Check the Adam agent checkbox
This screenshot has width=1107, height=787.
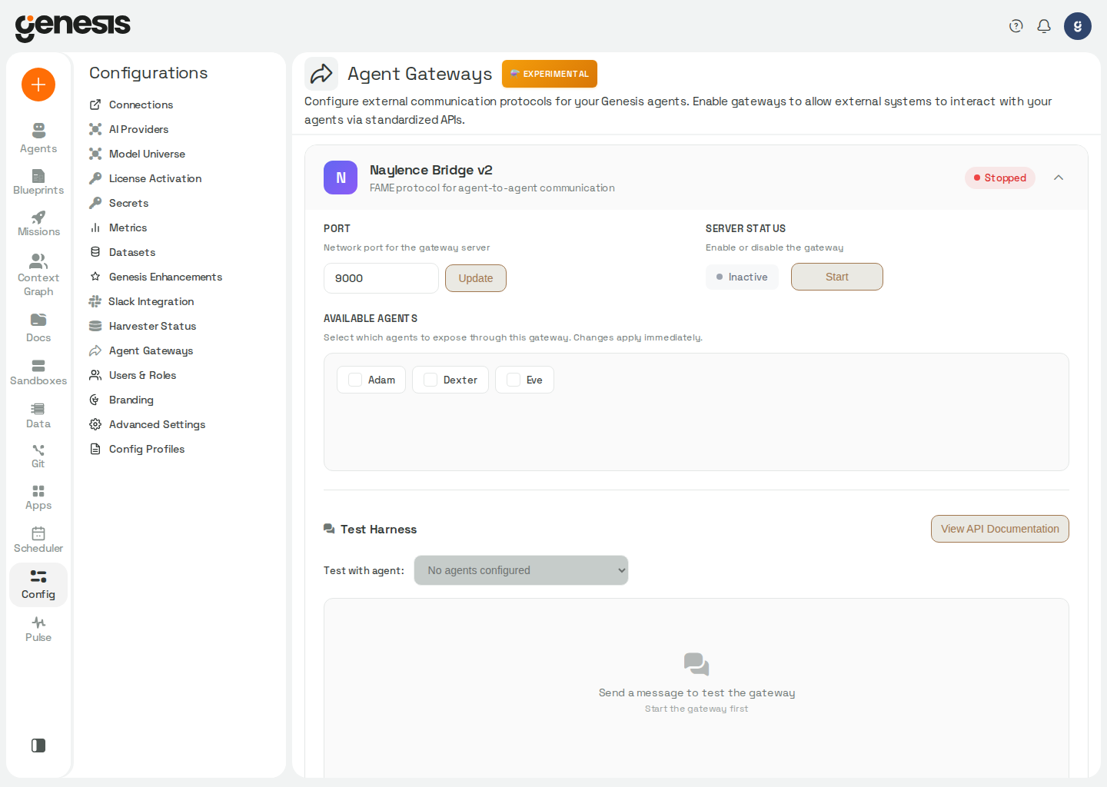click(x=355, y=380)
